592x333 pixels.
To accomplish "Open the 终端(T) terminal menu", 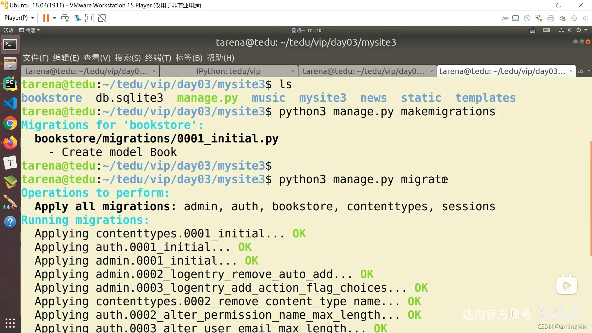I will point(158,58).
